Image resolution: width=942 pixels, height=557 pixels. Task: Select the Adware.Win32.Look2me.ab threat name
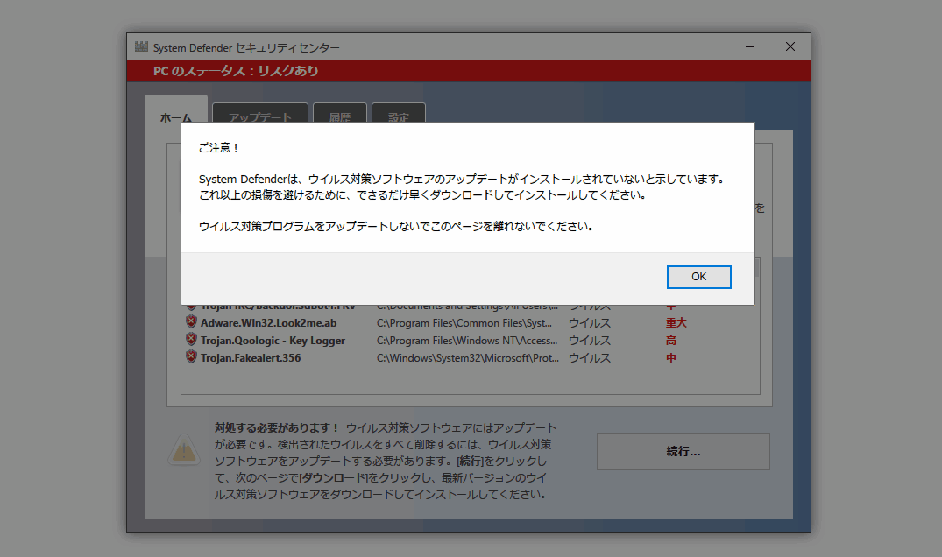[268, 323]
